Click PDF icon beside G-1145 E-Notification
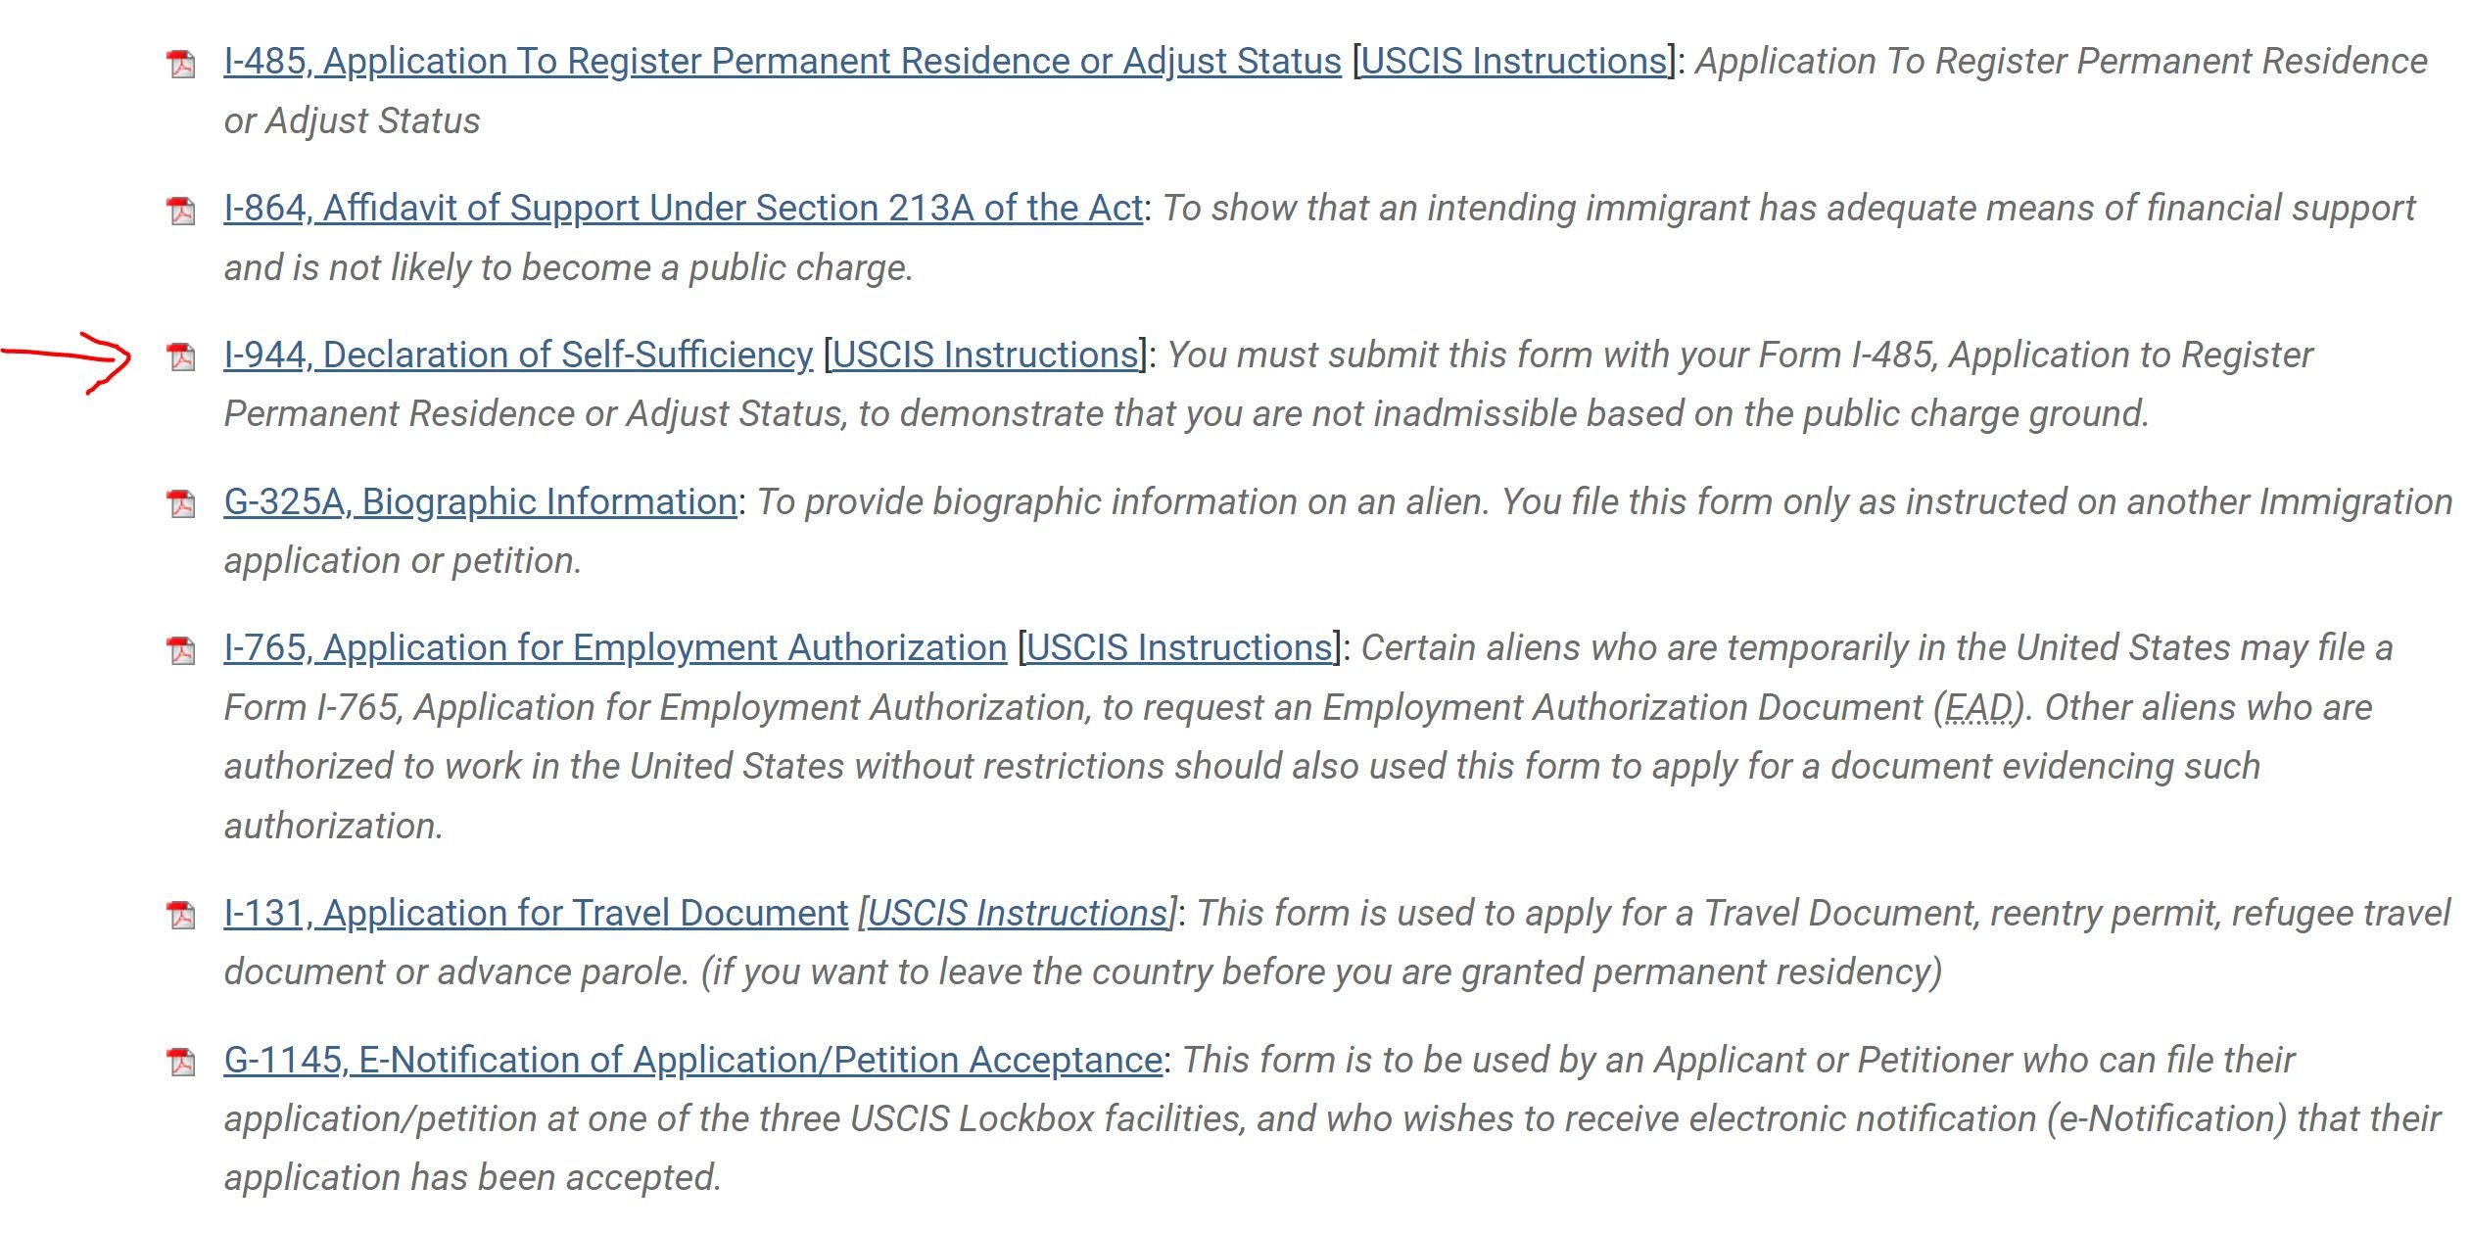Image resolution: width=2470 pixels, height=1233 pixels. pos(181,1062)
